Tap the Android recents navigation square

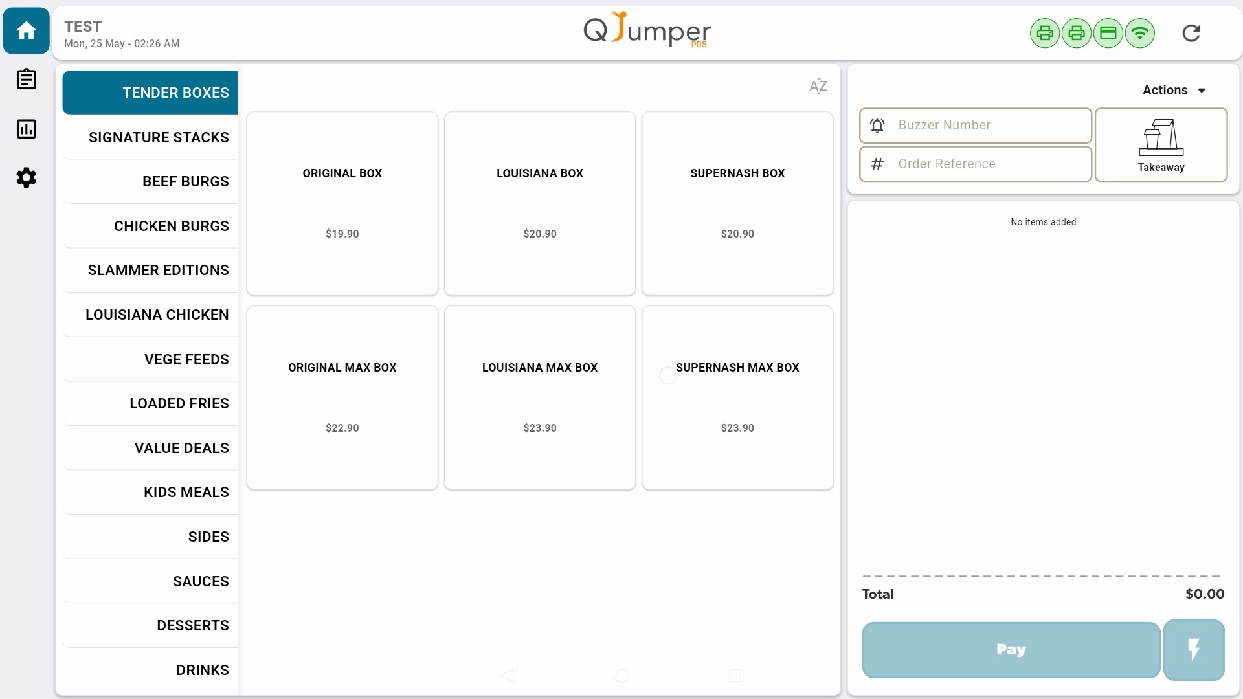735,675
